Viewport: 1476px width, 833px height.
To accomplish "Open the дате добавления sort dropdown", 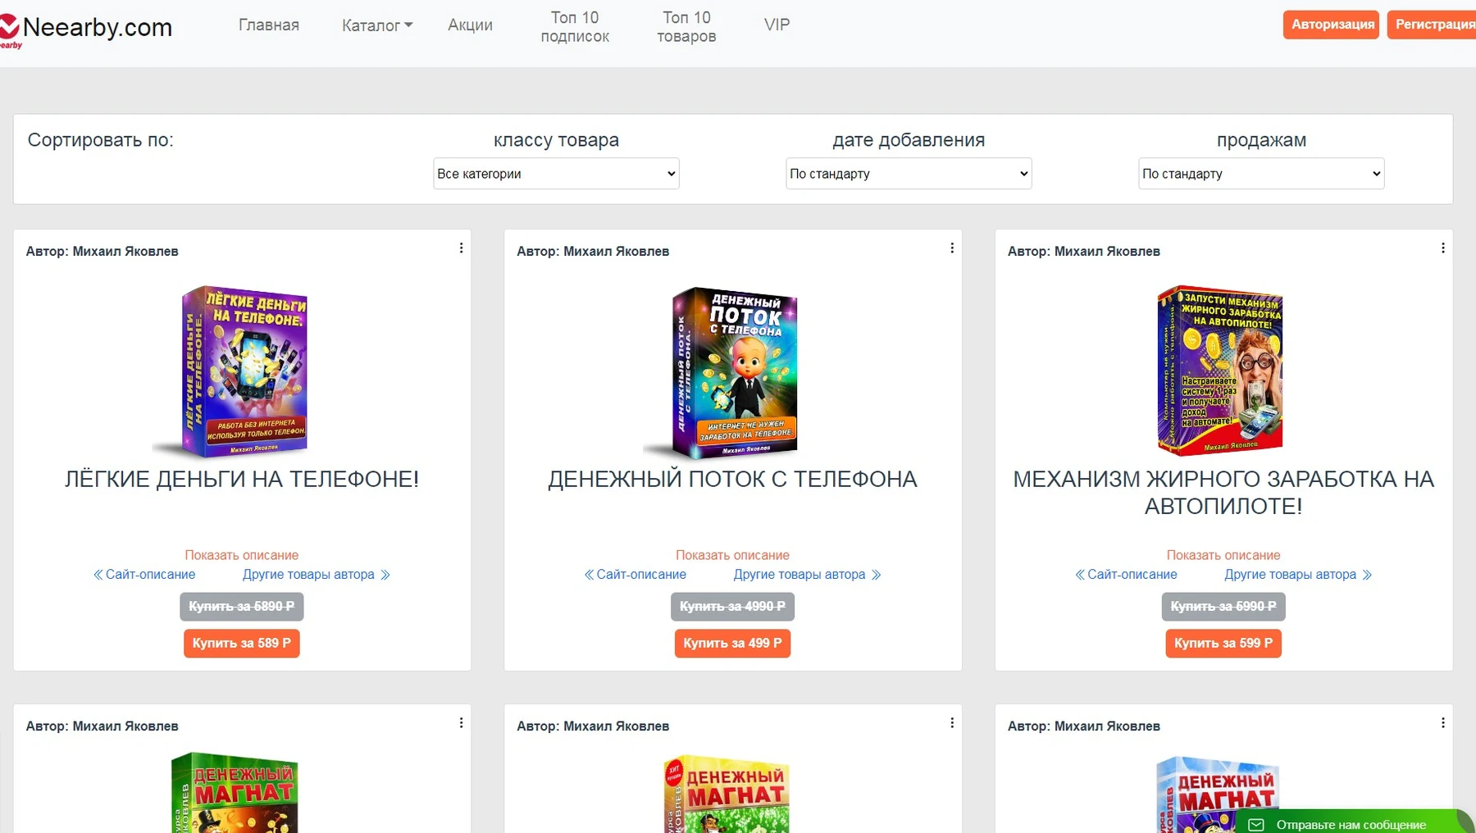I will 909,174.
